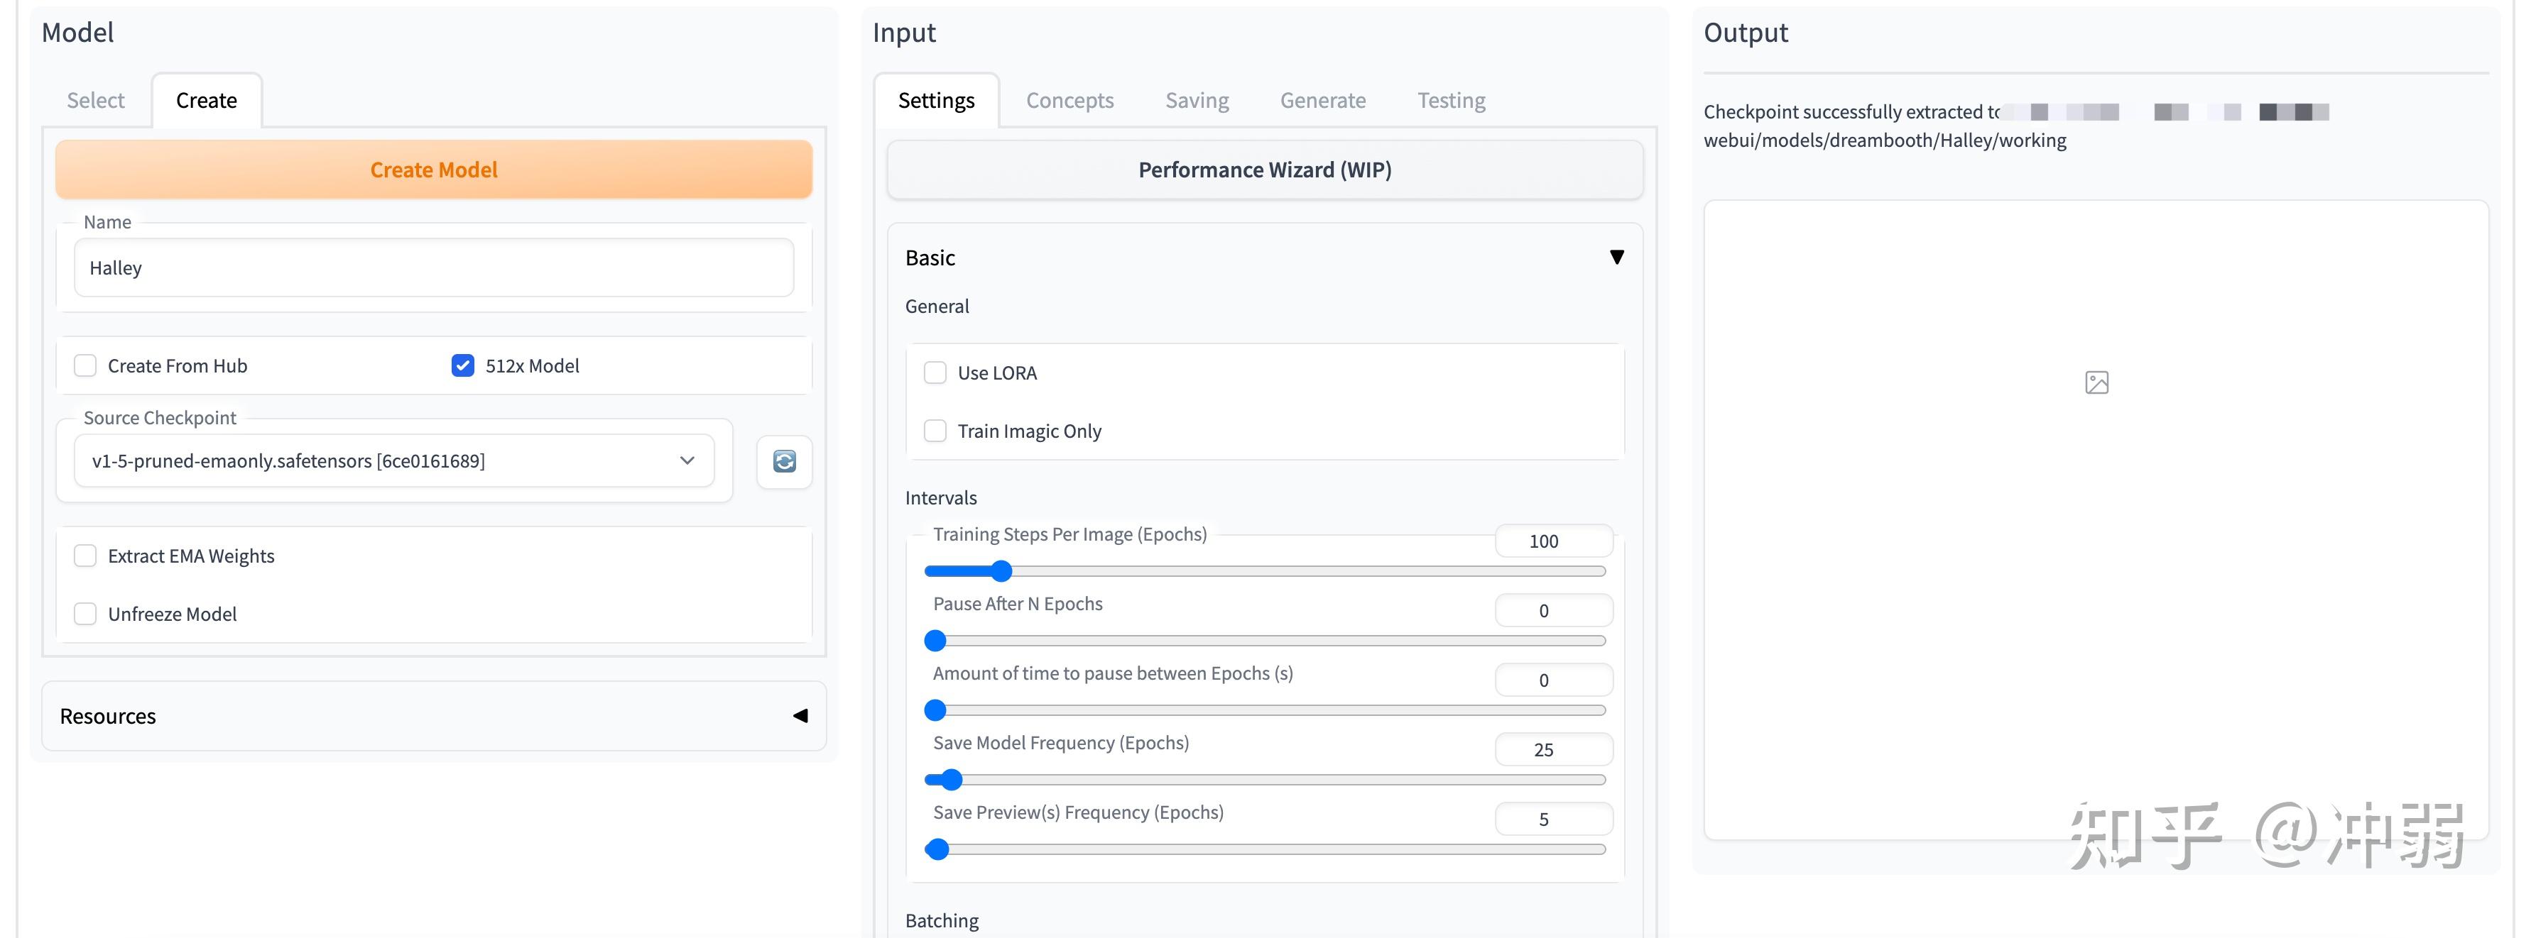Open the Source Checkpoint dropdown

point(393,461)
